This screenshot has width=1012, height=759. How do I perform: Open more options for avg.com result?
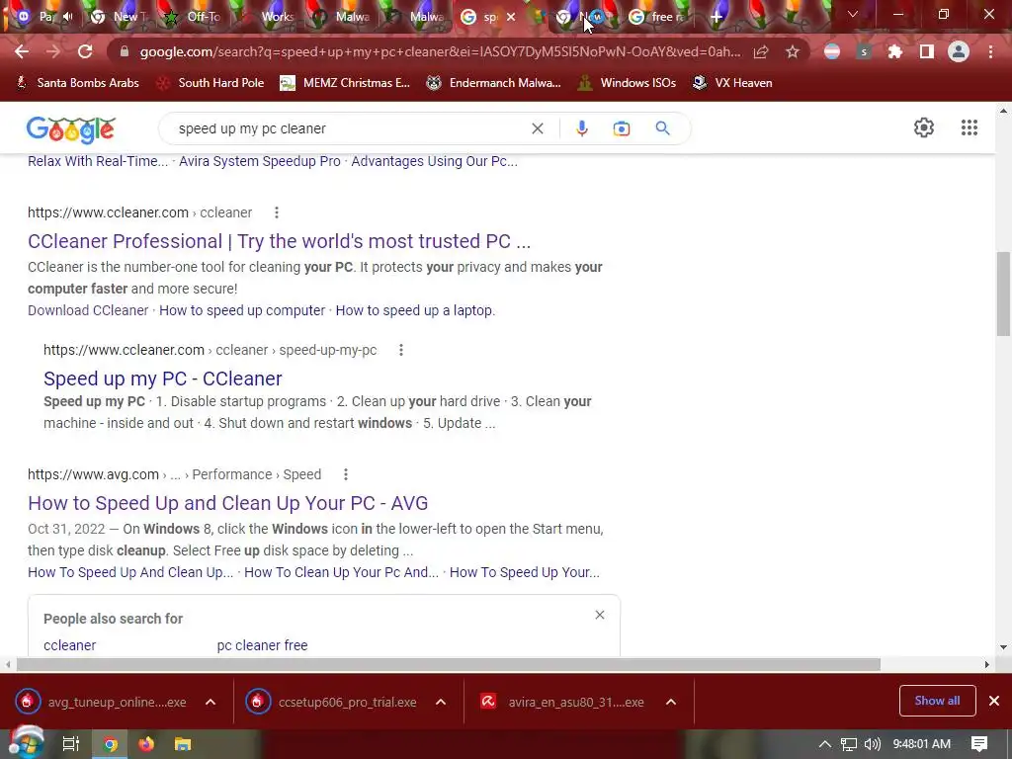346,474
